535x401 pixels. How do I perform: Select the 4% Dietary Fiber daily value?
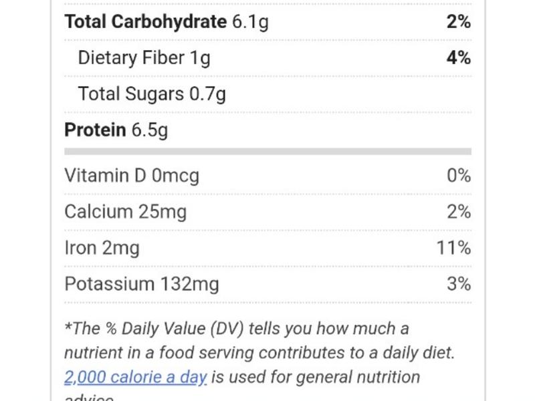coord(458,58)
